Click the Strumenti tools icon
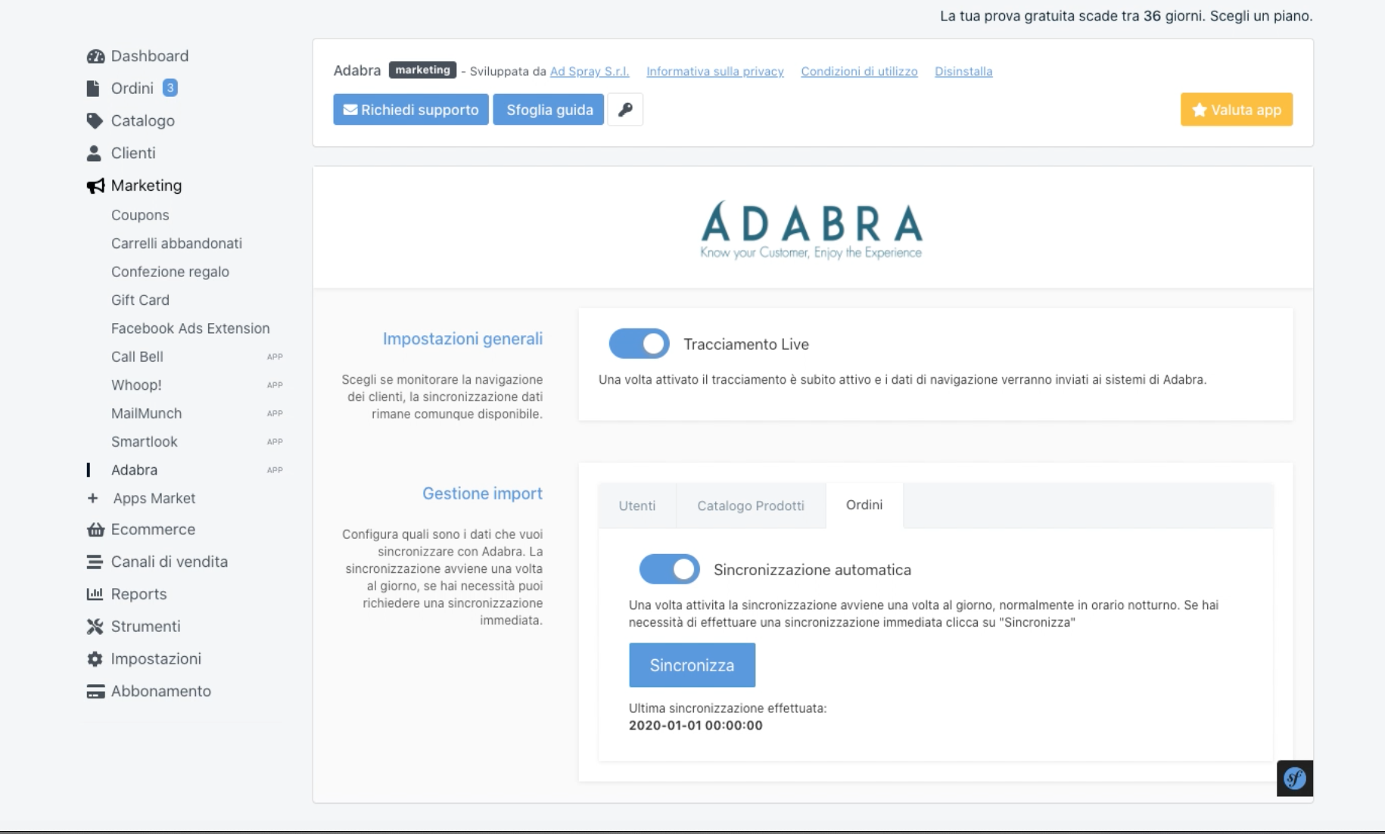 click(95, 627)
